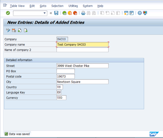
Task: Click the Next Entry icon
Action: point(26,30)
